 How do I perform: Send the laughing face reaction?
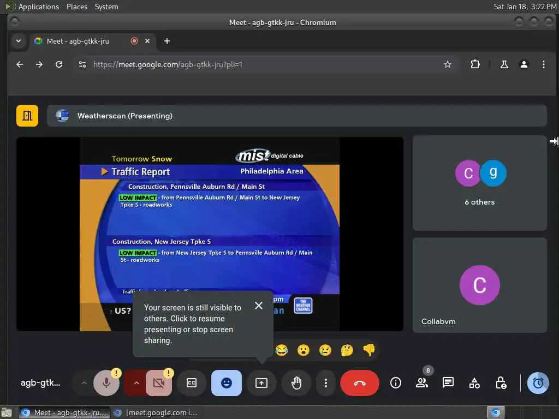pos(282,350)
